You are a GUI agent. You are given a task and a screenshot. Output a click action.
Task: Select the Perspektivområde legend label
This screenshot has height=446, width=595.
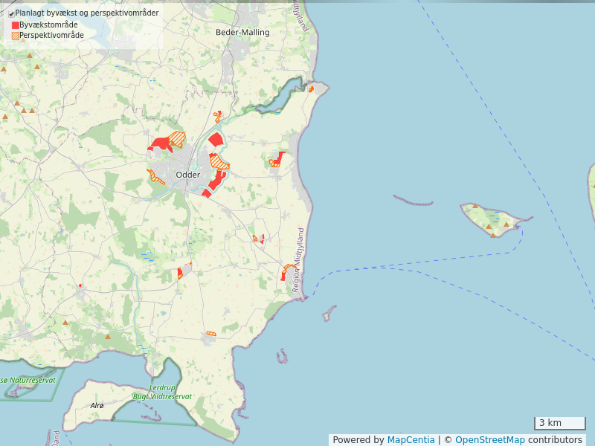(51, 36)
